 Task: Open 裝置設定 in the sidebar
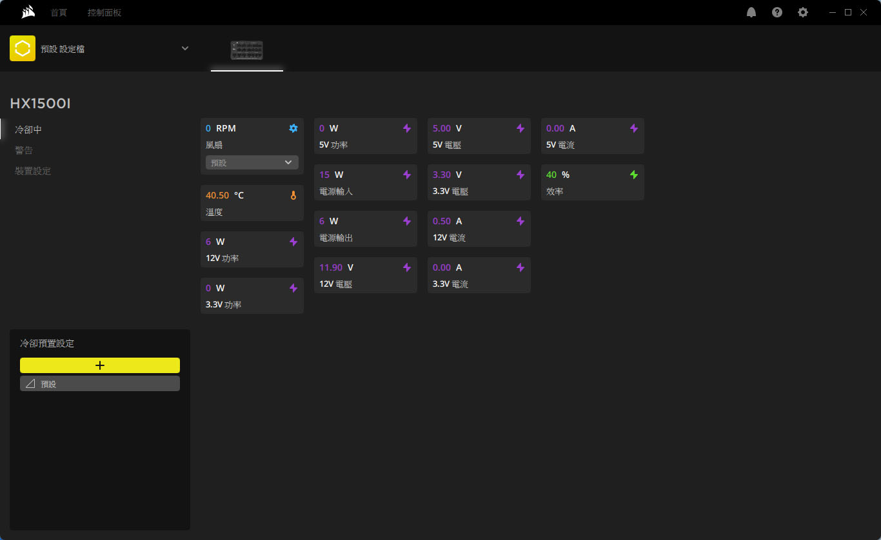tap(33, 171)
